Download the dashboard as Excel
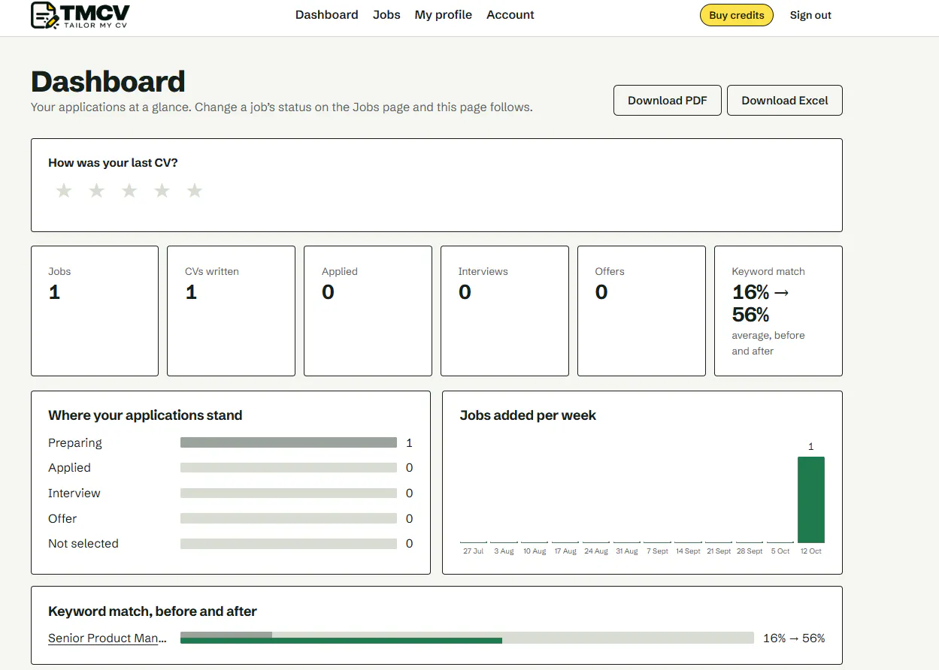The image size is (939, 670). tap(785, 101)
